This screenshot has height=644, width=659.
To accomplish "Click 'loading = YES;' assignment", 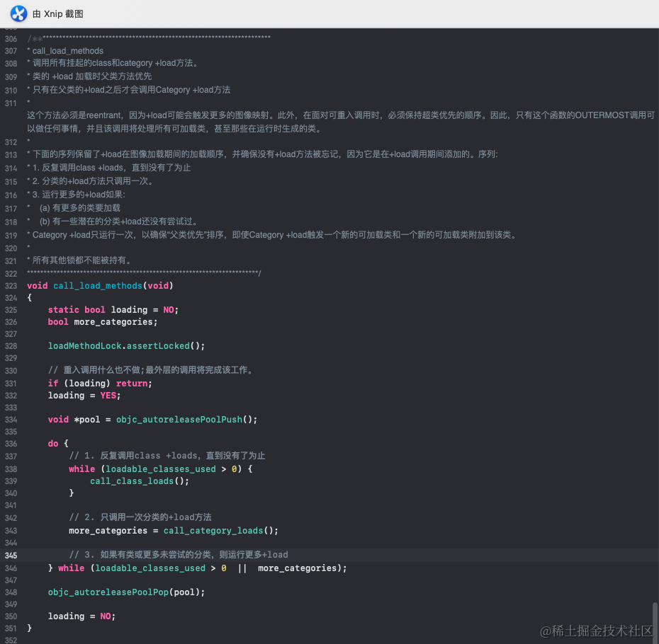I will (84, 396).
